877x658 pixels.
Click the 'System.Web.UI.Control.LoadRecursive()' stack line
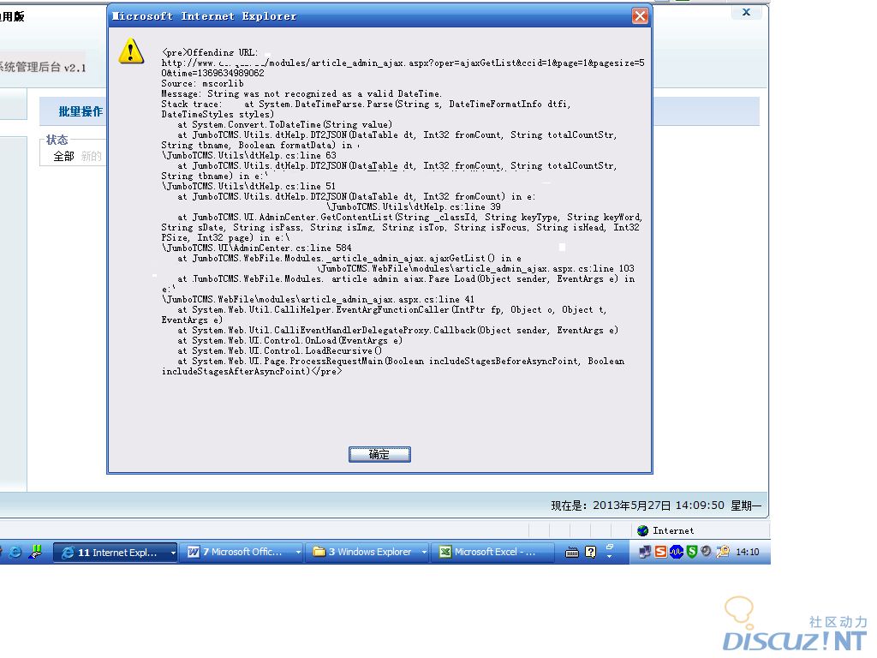coord(280,350)
